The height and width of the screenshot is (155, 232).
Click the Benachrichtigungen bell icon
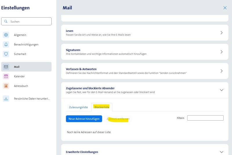(6, 45)
